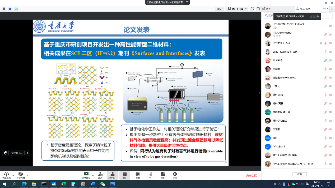Screen dimensions: 335x188
Task: Toggle the chat panel button
Action: [x=125, y=175]
